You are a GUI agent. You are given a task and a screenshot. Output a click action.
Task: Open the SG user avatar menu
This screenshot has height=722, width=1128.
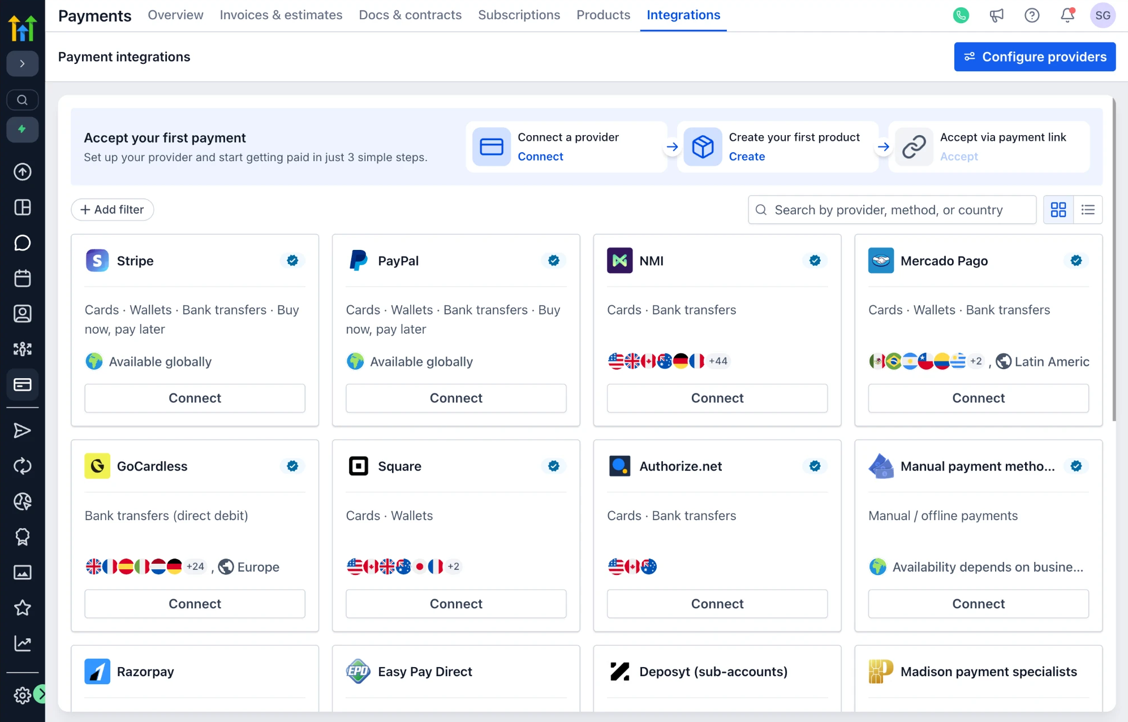point(1103,15)
